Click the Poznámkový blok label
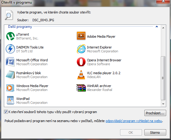The width and height of the screenshot is (171, 140). coord(28,73)
